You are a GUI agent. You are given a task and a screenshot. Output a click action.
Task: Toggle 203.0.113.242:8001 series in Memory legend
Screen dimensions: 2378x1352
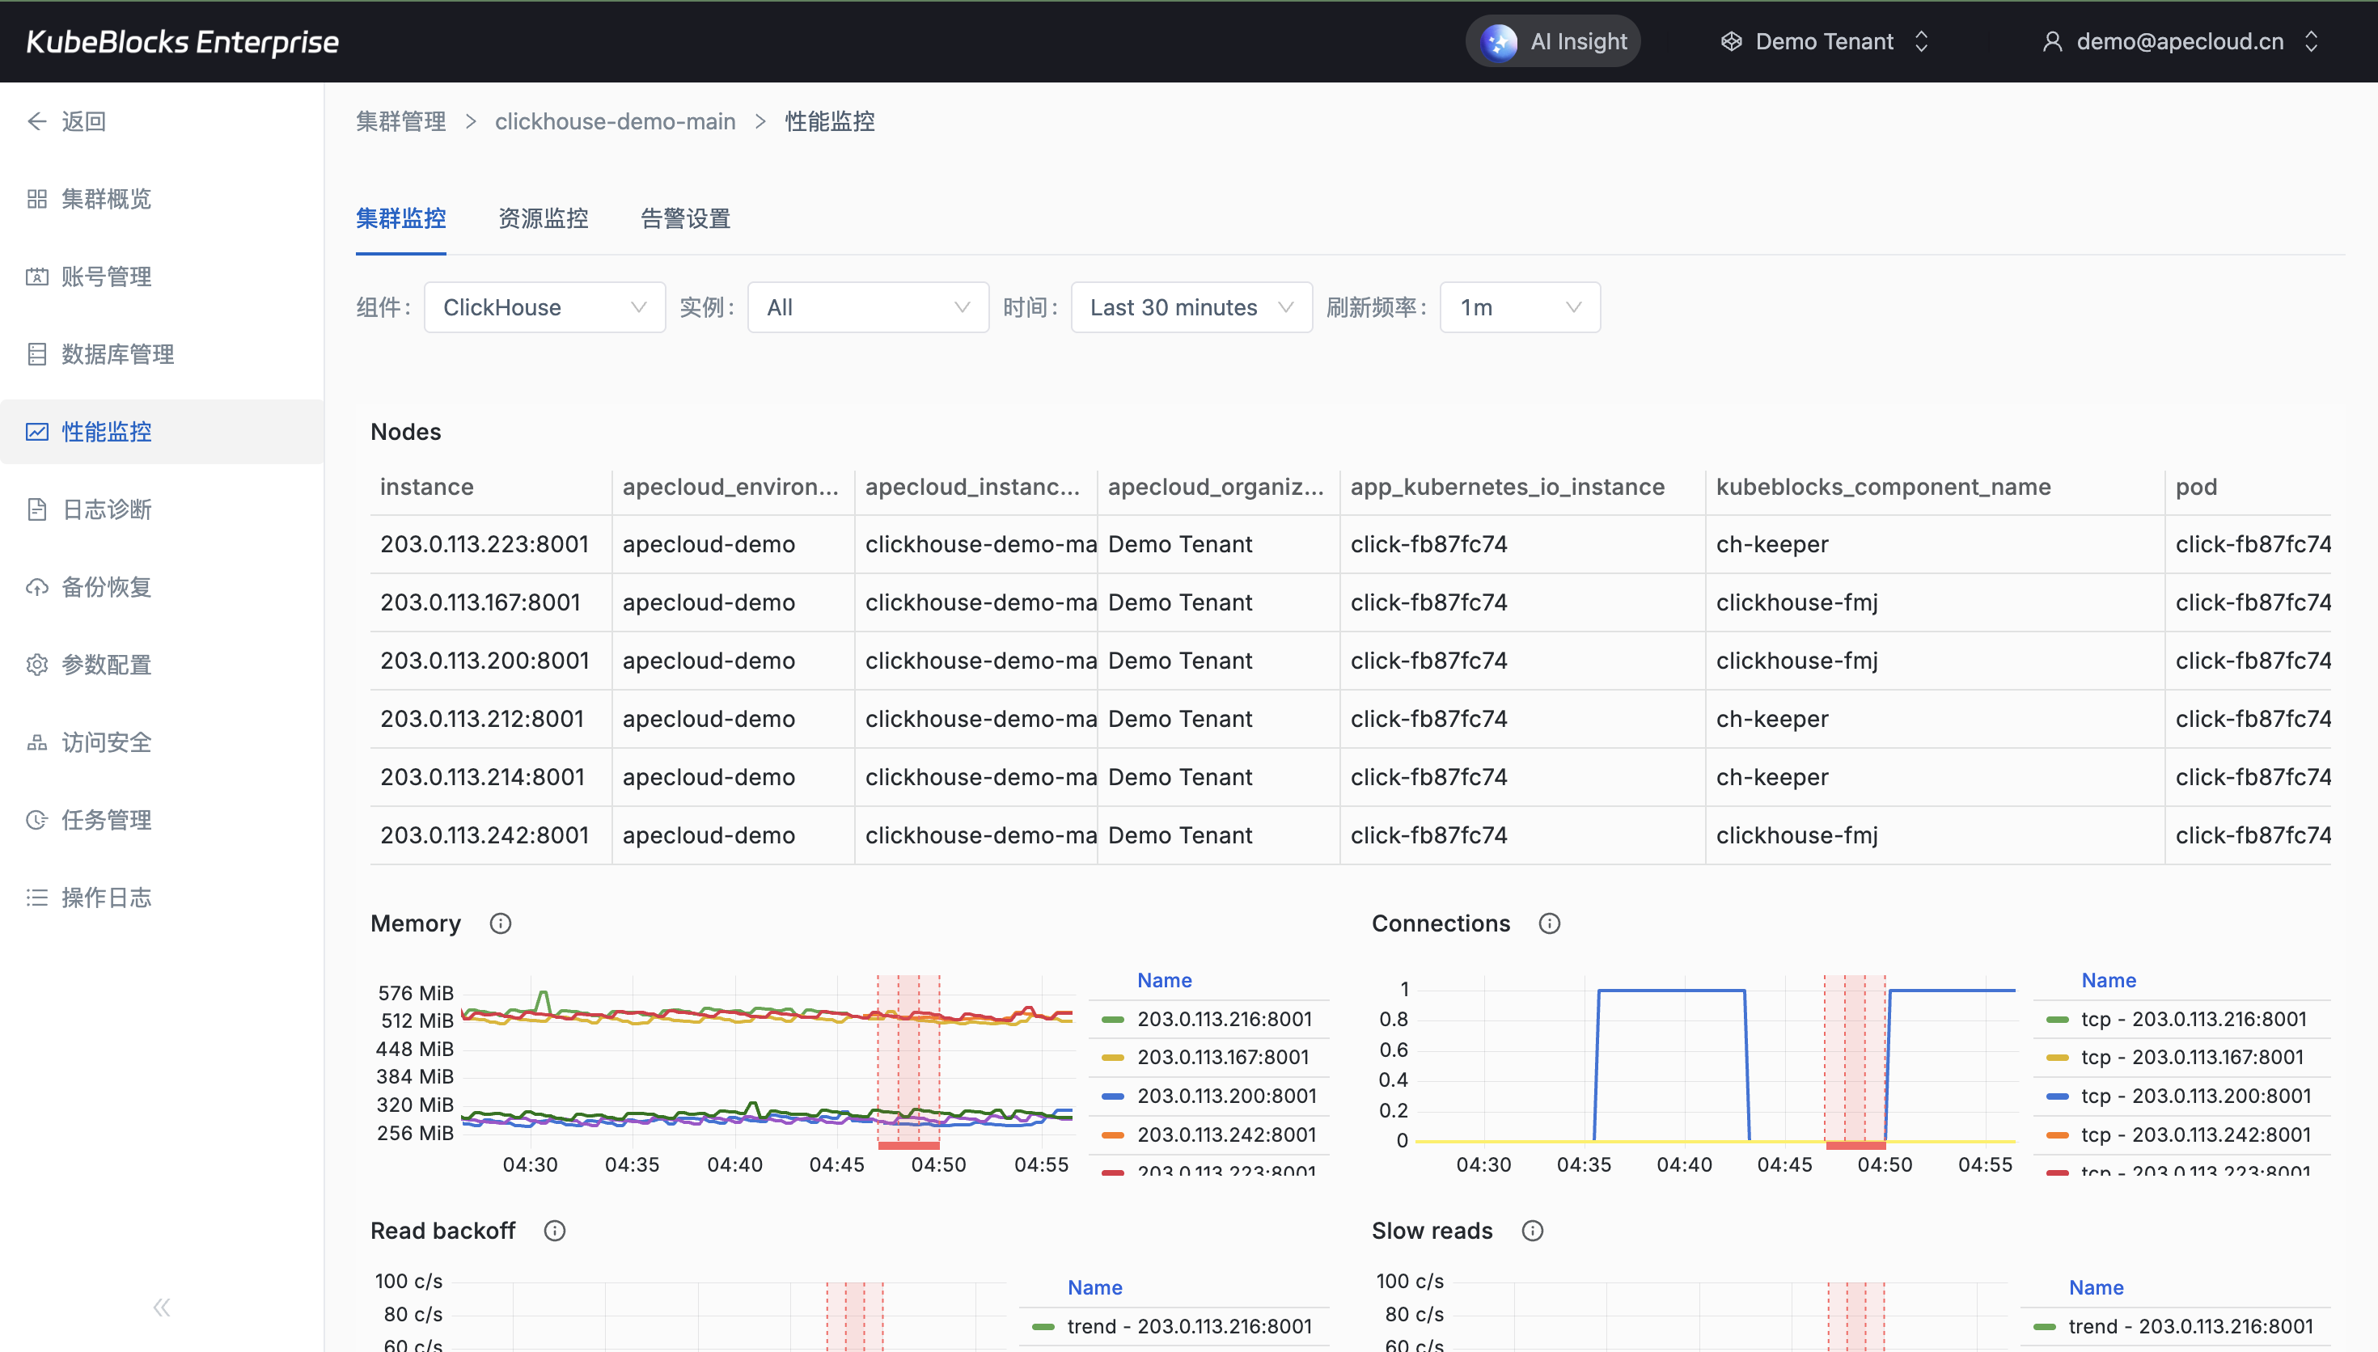click(1225, 1134)
